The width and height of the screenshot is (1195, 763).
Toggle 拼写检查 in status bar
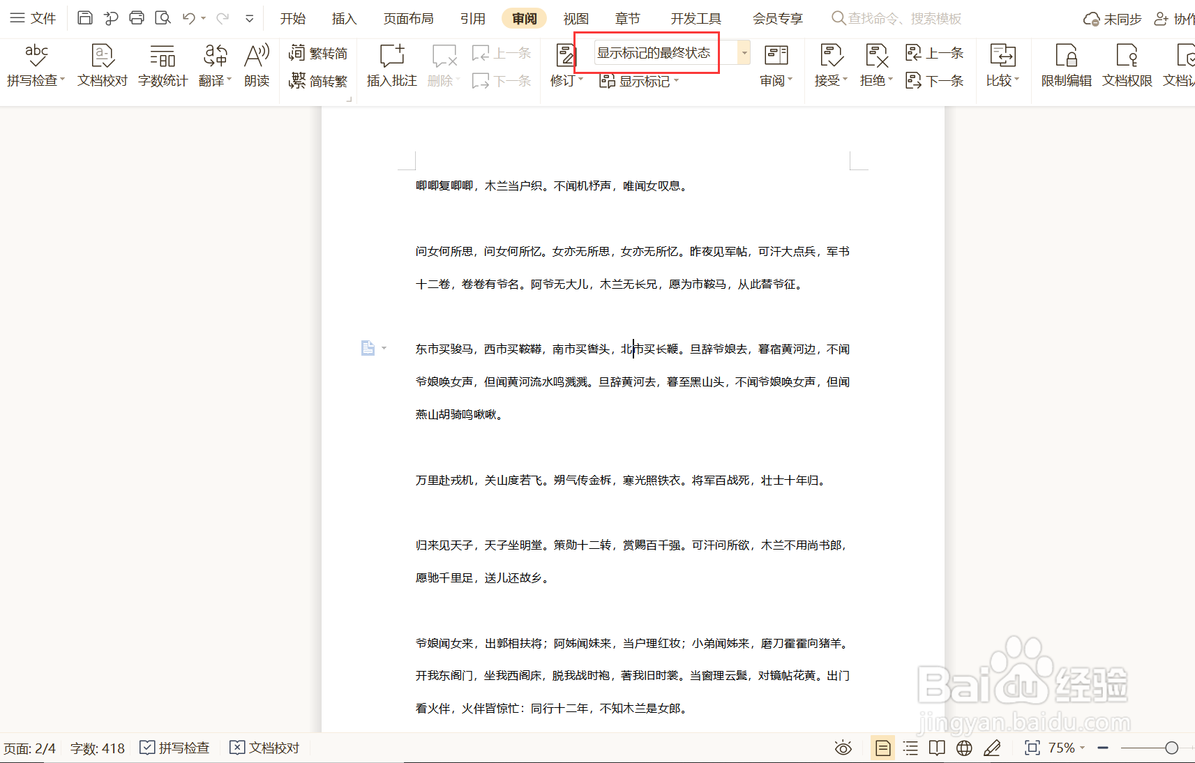174,748
